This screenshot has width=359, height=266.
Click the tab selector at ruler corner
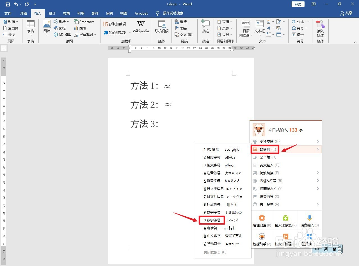[x=4, y=48]
